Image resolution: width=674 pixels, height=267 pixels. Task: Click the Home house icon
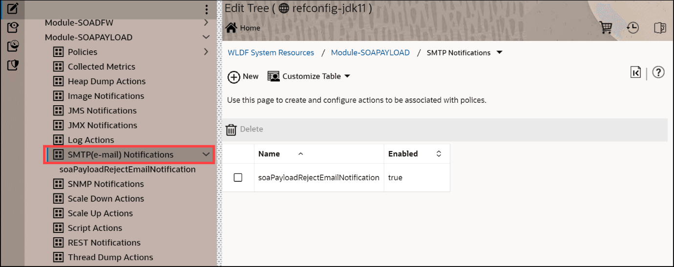(x=231, y=27)
